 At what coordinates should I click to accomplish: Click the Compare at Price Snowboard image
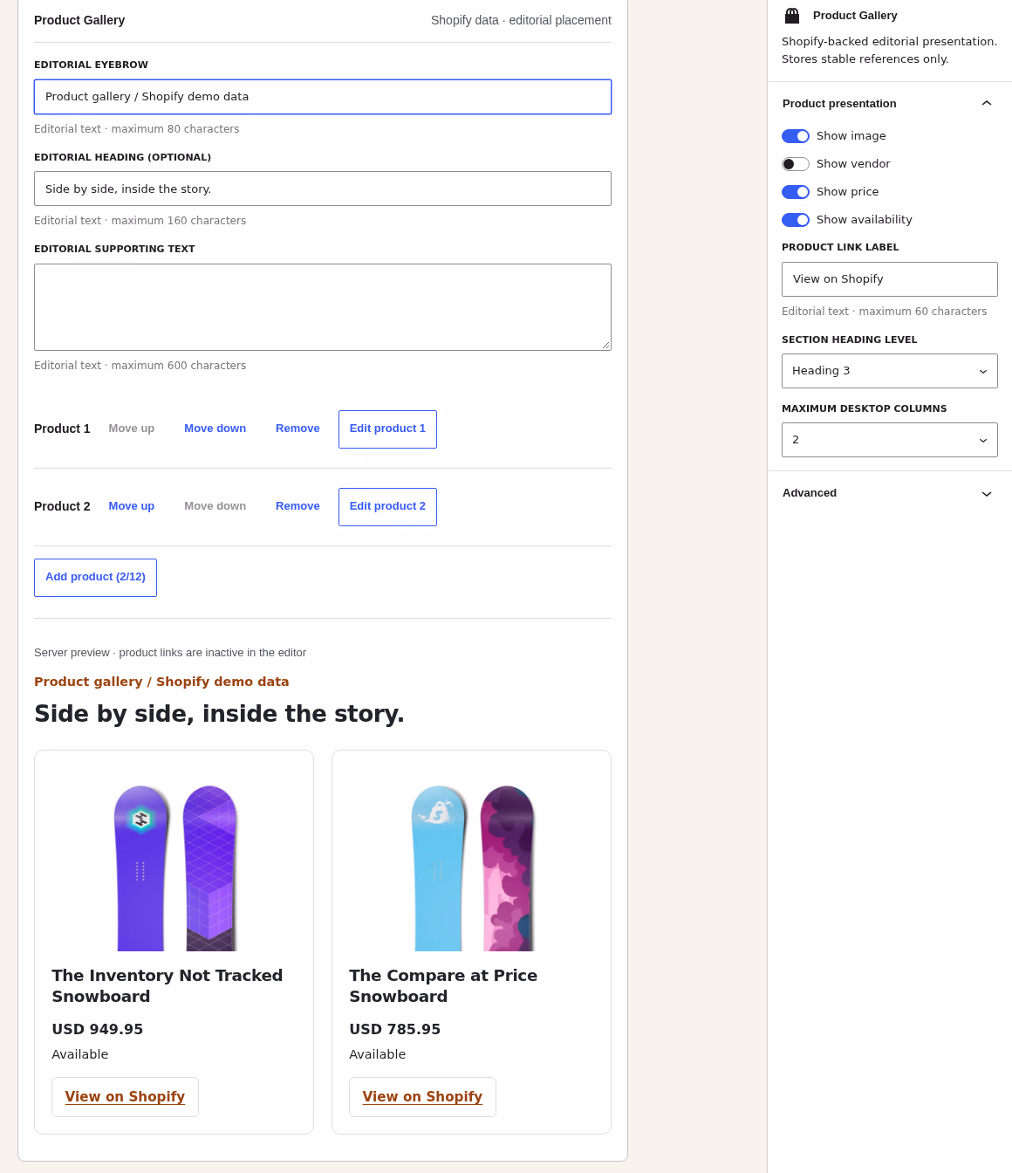(472, 860)
